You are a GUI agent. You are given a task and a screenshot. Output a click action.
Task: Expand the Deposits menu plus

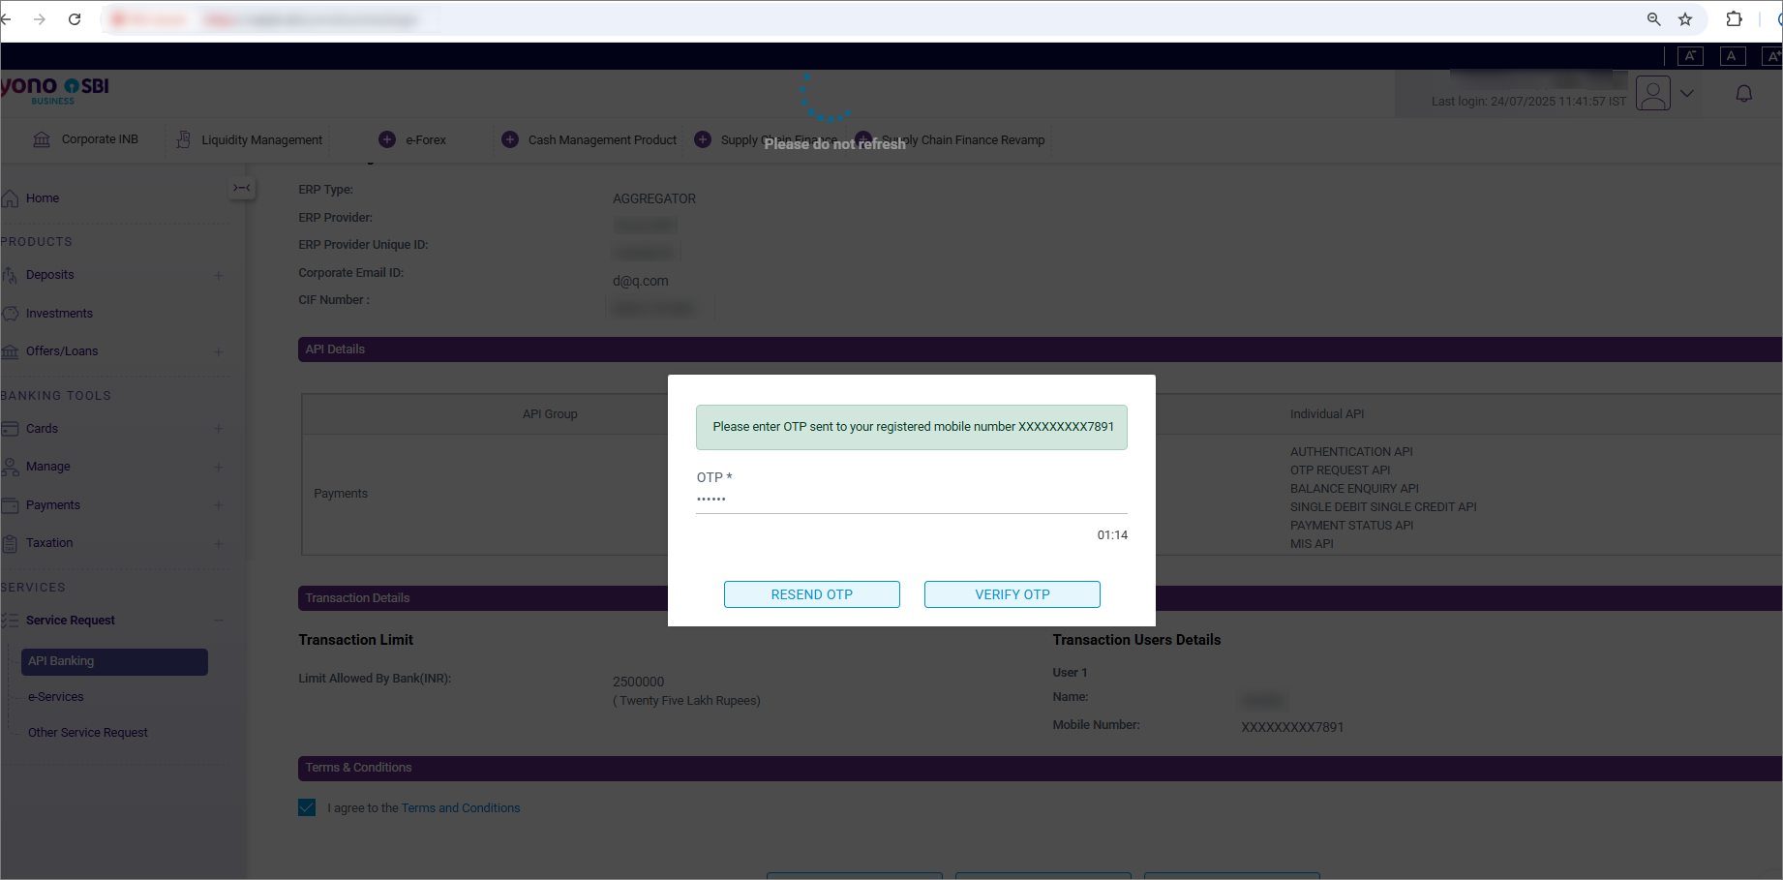pos(219,275)
